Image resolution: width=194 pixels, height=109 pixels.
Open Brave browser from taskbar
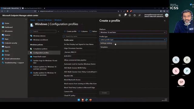pyautogui.click(x=83, y=100)
